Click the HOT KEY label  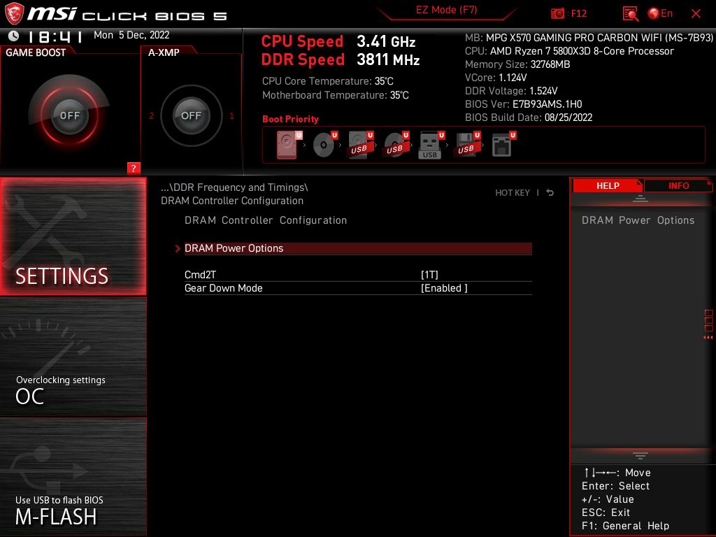point(513,193)
